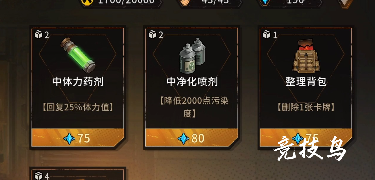Tap the 回复25%体力值 description text
Image resolution: width=375 pixels, height=180 pixels.
(x=78, y=107)
